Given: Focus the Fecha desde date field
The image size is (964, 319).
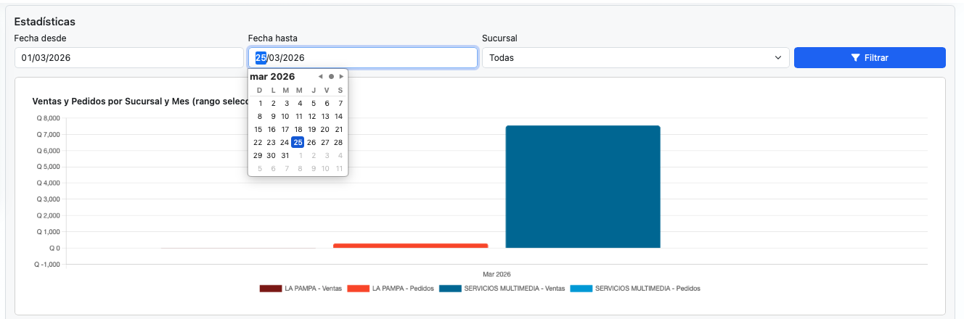Looking at the screenshot, I should pos(128,58).
